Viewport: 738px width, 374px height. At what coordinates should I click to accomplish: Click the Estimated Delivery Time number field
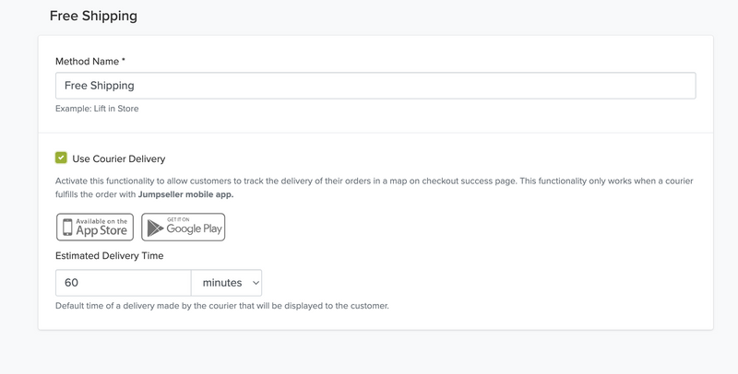tap(123, 283)
